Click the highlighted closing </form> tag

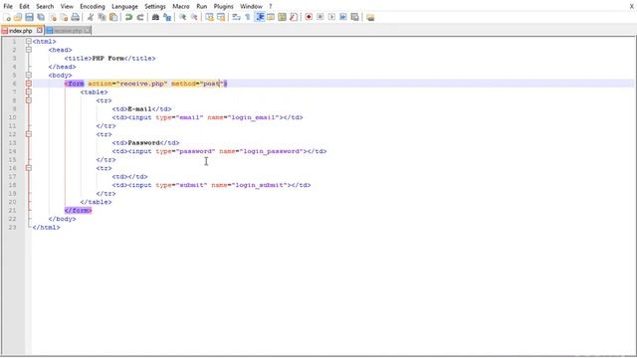pyautogui.click(x=78, y=210)
